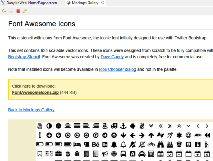Click the 'Click here to download:' text
This screenshot has width=213, height=161.
point(34,86)
